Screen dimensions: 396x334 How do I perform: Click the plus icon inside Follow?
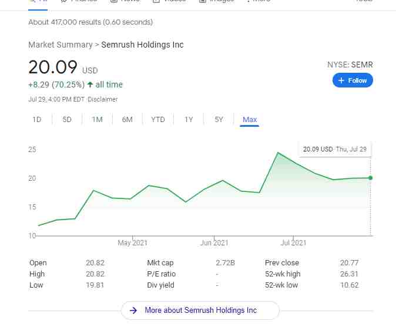341,80
